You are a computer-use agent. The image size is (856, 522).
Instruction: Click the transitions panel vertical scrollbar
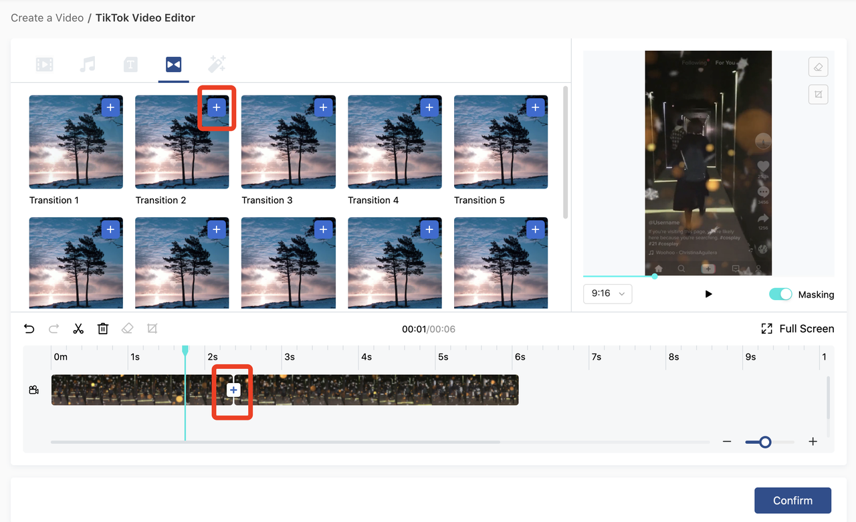click(x=566, y=152)
